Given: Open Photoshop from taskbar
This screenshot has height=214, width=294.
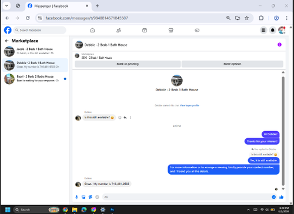Looking at the screenshot, I should pyautogui.click(x=112, y=210).
